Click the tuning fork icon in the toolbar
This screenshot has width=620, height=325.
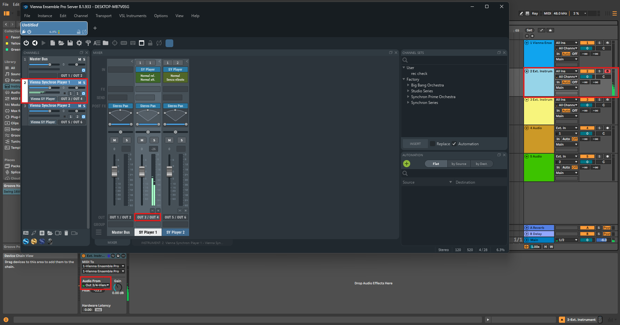click(x=88, y=43)
